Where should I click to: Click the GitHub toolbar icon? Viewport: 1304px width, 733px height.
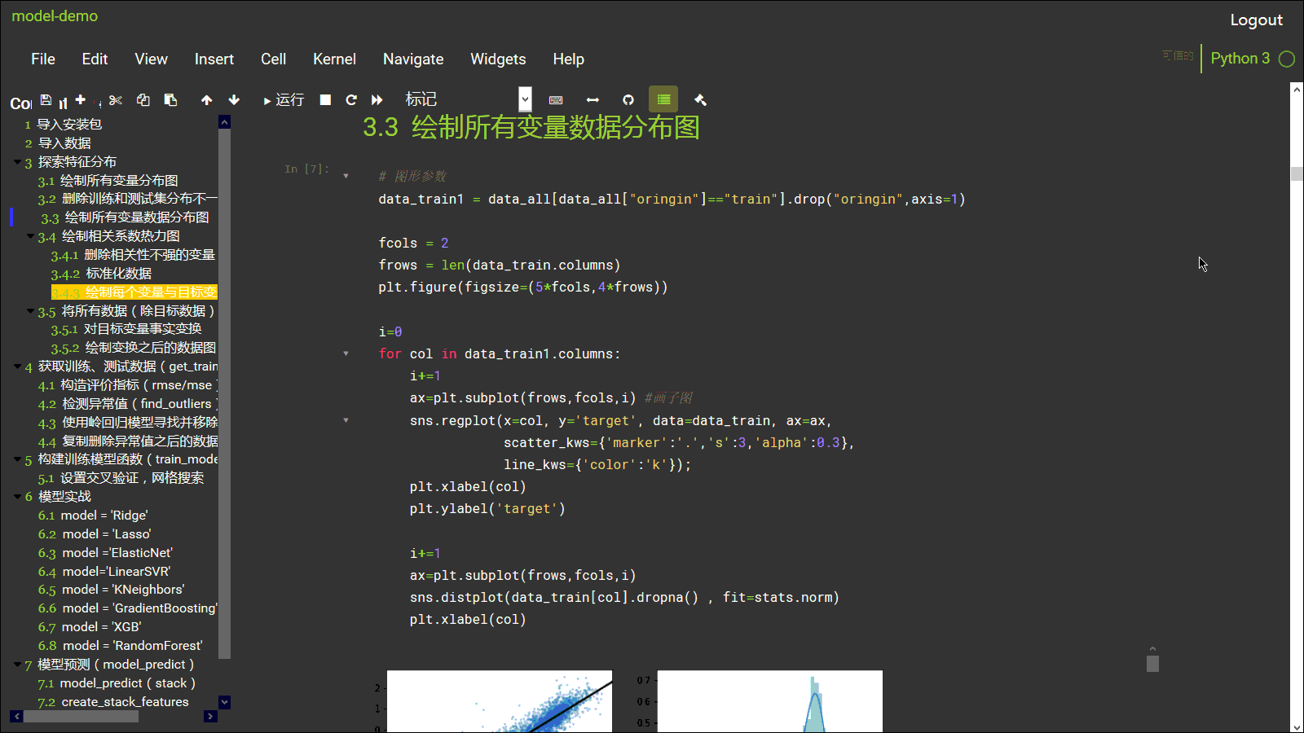click(x=628, y=99)
